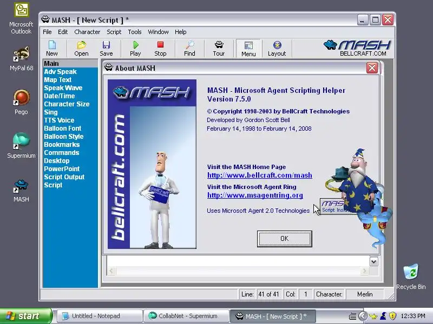The width and height of the screenshot is (433, 324).
Task: Click the MASH BELLCRAFT.COM logo
Action: pos(357,48)
